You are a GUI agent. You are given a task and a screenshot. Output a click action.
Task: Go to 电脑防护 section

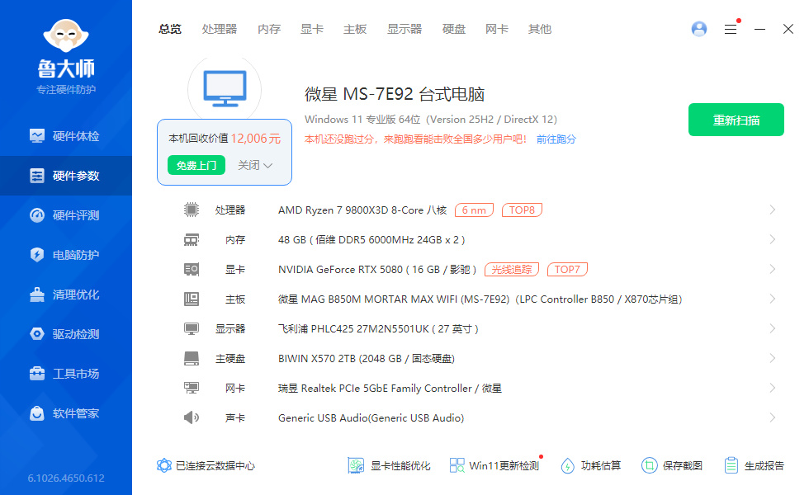[x=65, y=255]
